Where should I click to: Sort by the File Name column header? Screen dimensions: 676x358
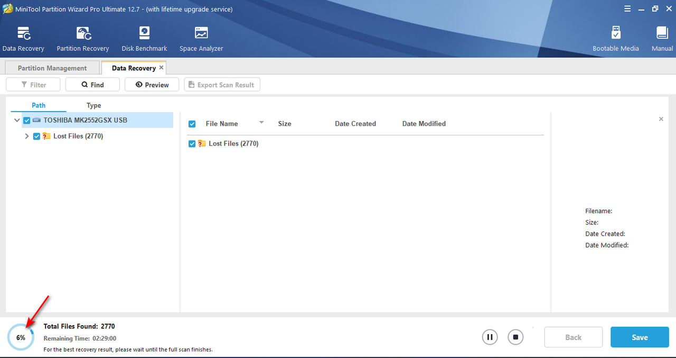tap(222, 124)
